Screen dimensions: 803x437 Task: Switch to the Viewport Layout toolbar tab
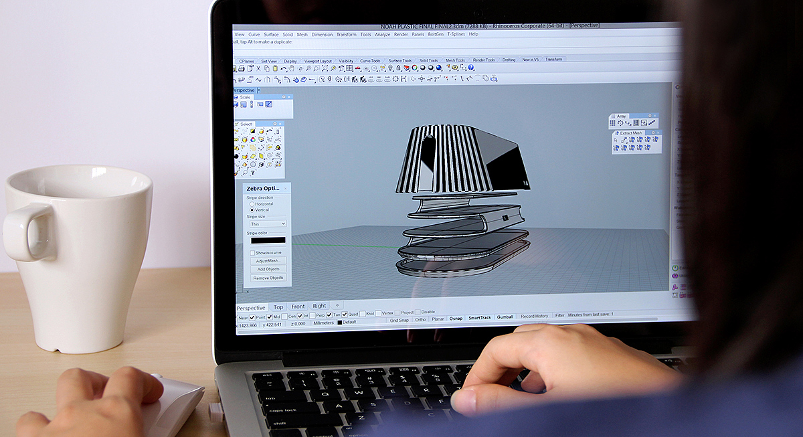point(318,61)
